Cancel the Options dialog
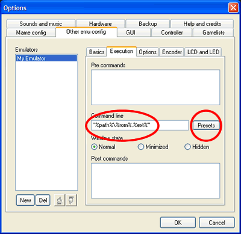 (x=217, y=223)
